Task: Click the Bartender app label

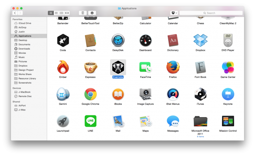Action: tap(63, 23)
